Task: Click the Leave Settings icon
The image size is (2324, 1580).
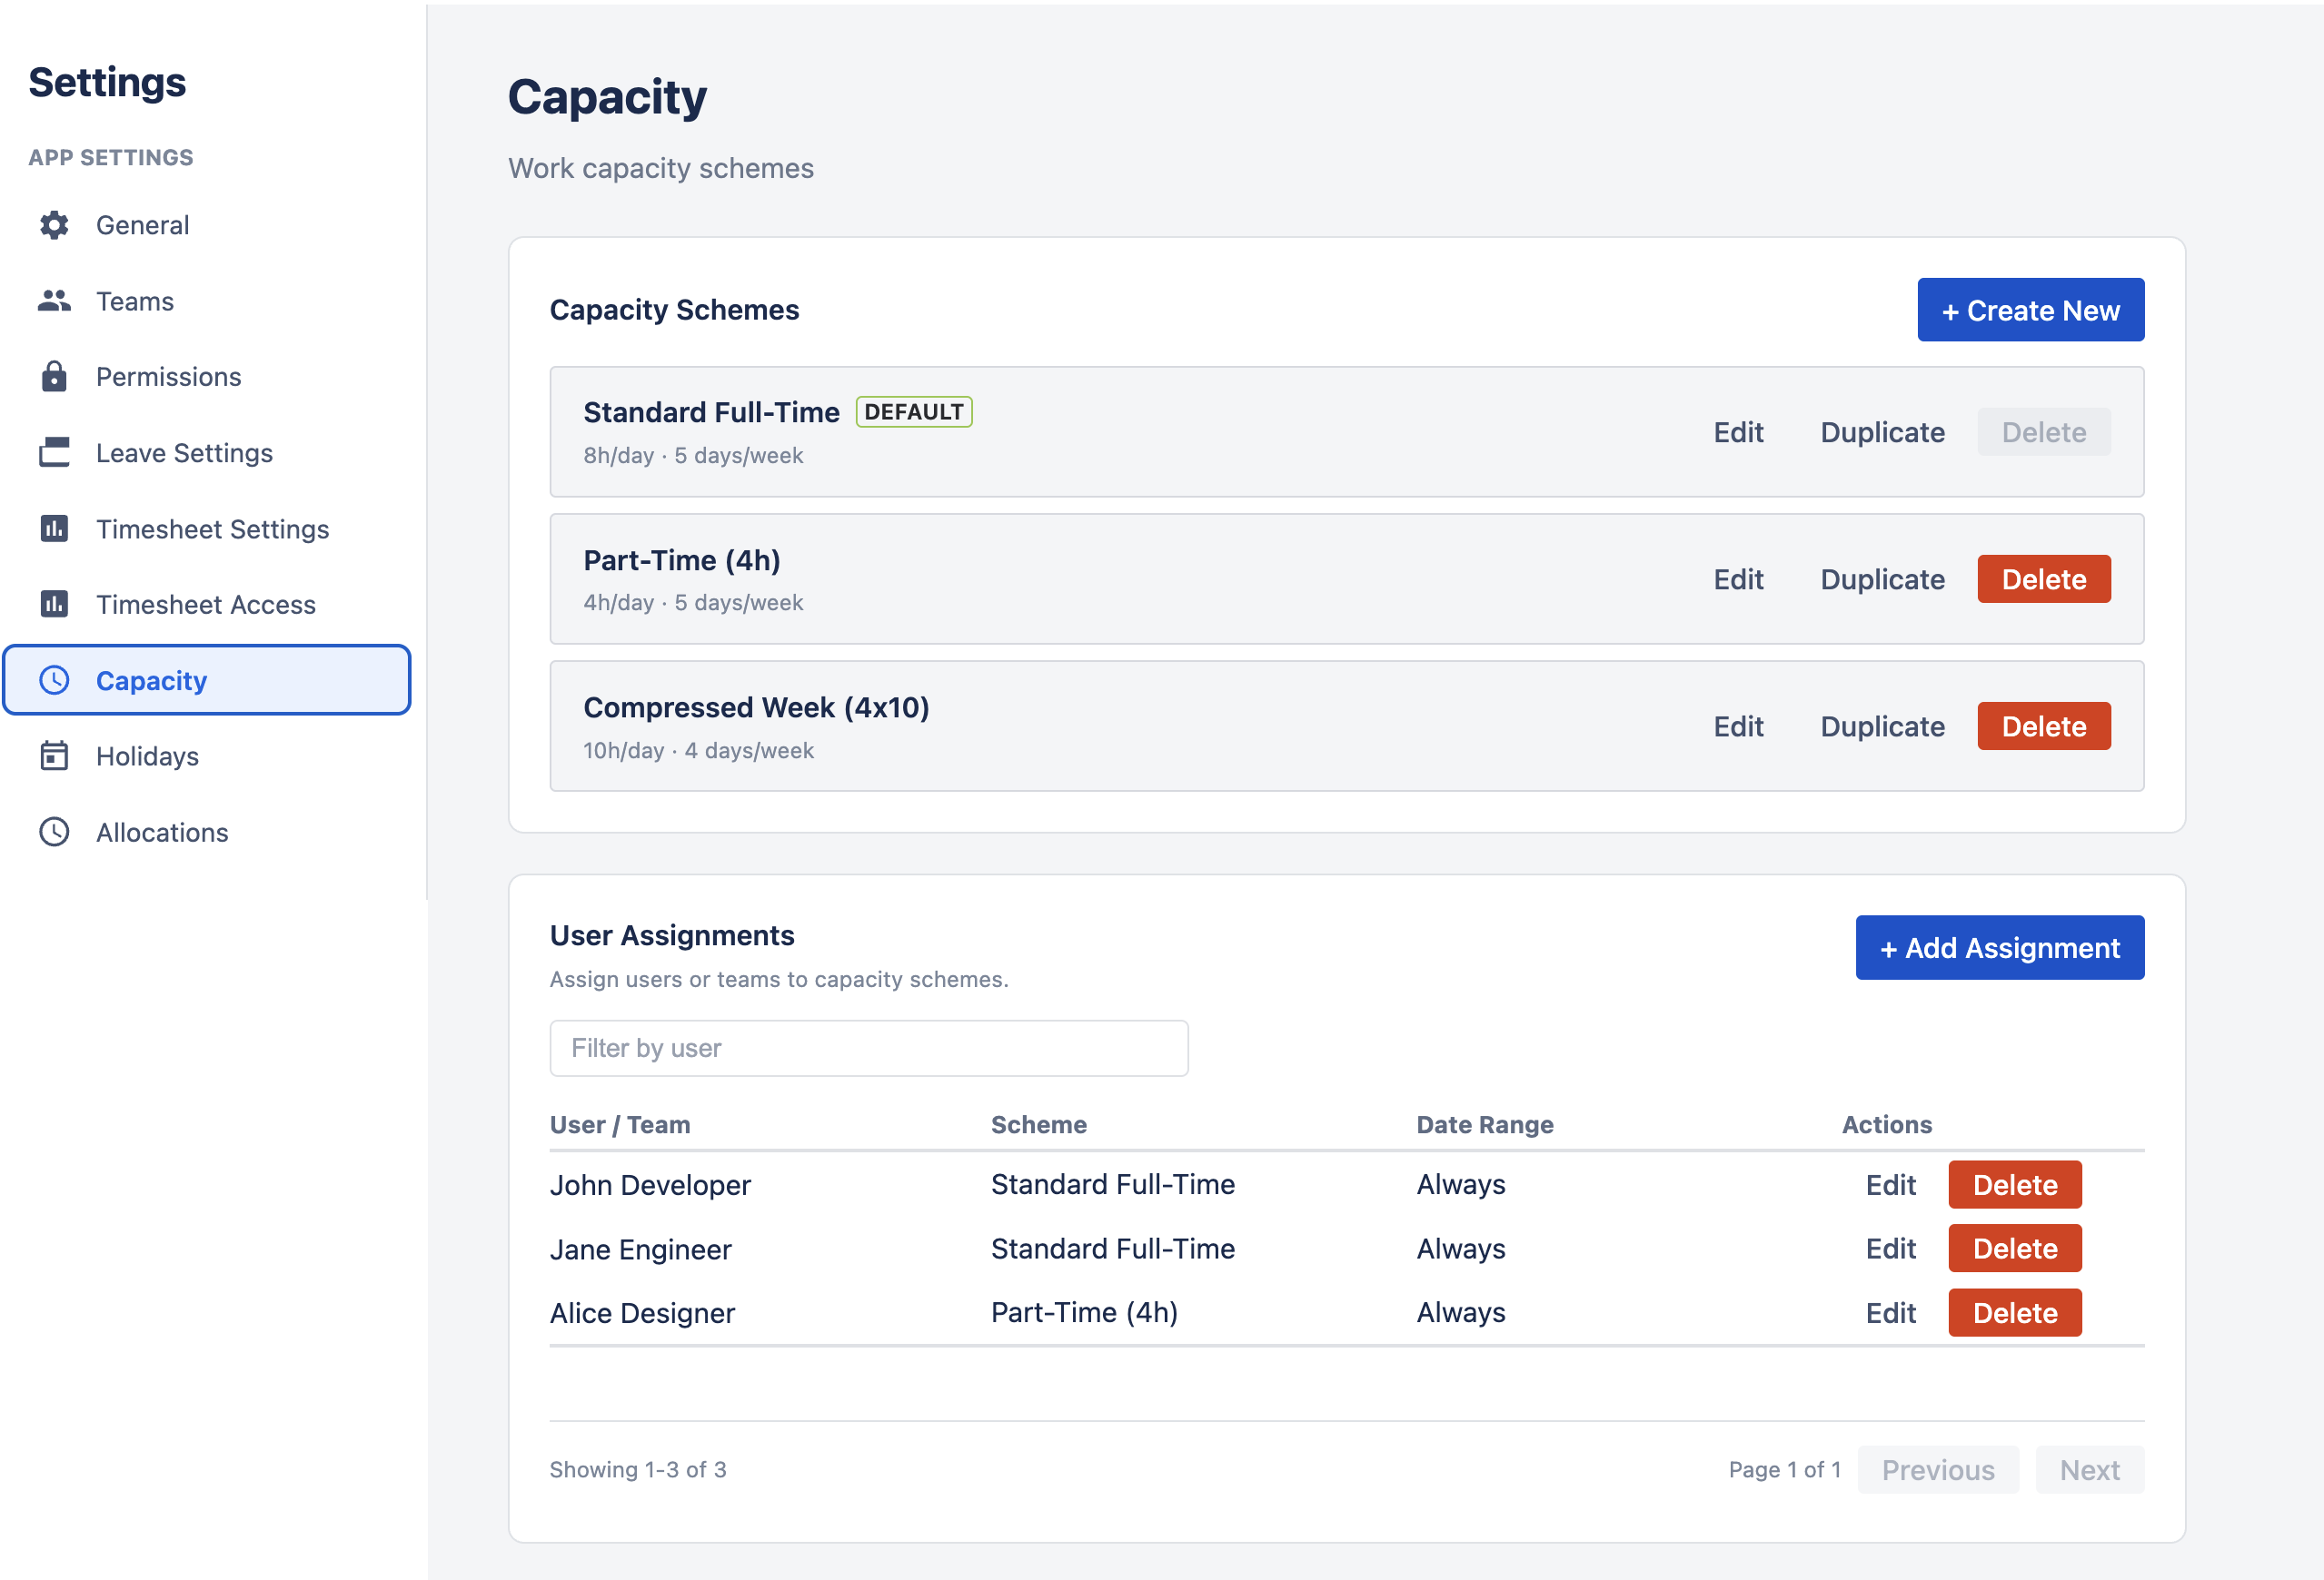Action: point(53,453)
